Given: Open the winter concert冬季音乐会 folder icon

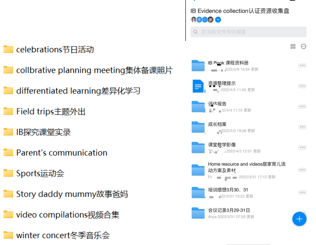Looking at the screenshot, I should pyautogui.click(x=8, y=235).
